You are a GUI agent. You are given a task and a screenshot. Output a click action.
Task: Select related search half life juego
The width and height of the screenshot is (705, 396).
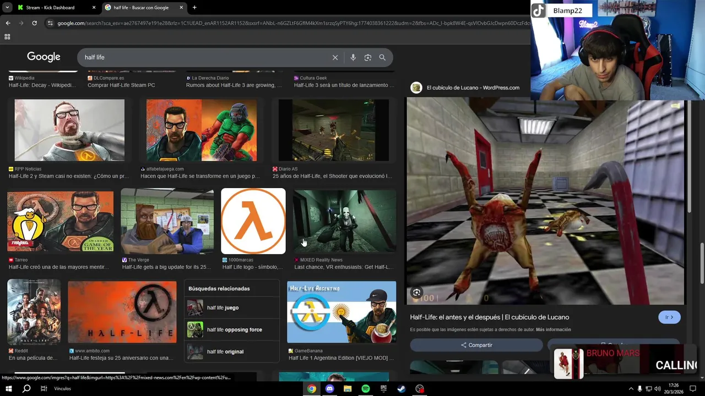231,307
